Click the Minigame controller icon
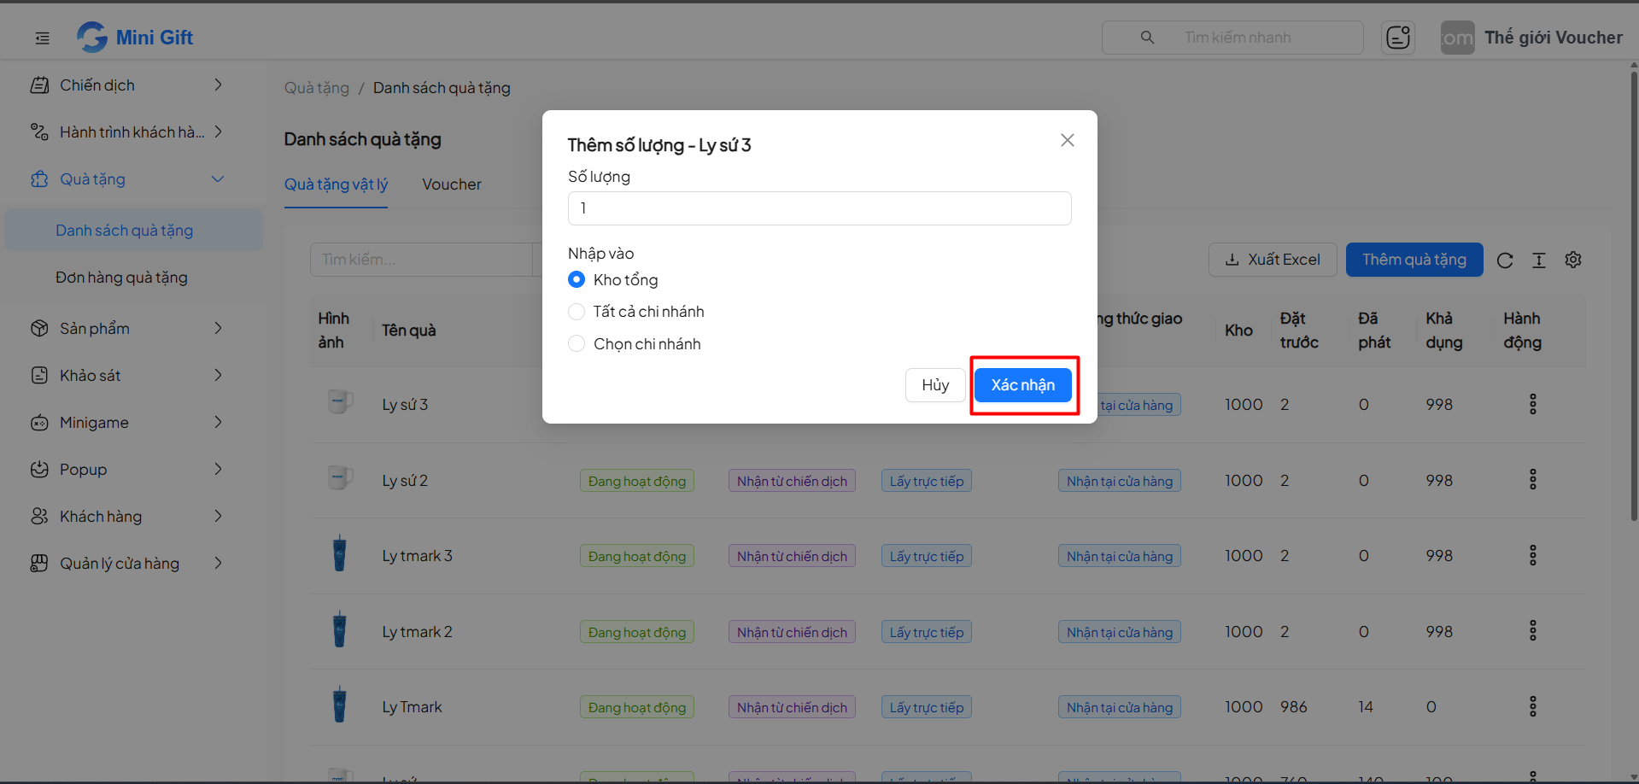Viewport: 1639px width, 784px height. click(39, 422)
